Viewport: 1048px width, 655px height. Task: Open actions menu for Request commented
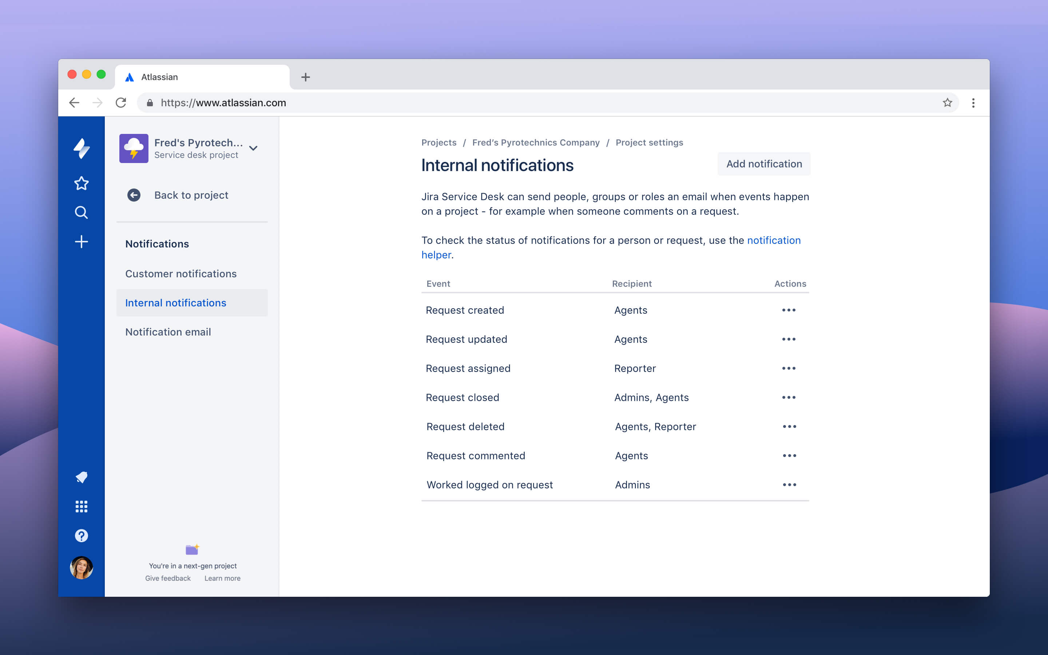[x=790, y=456]
